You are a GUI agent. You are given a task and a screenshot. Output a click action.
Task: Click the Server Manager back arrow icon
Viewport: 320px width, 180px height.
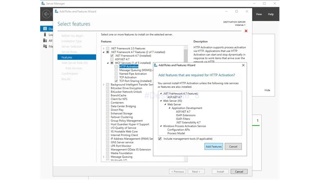46,14
